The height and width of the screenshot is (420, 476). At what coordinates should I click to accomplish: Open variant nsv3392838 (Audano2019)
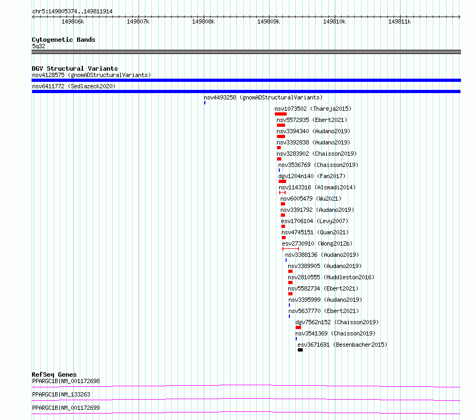(313, 142)
